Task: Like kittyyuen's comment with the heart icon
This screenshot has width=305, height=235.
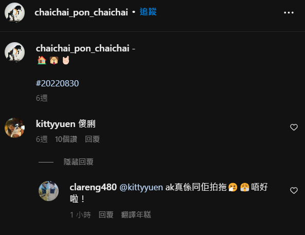Action: click(x=294, y=127)
